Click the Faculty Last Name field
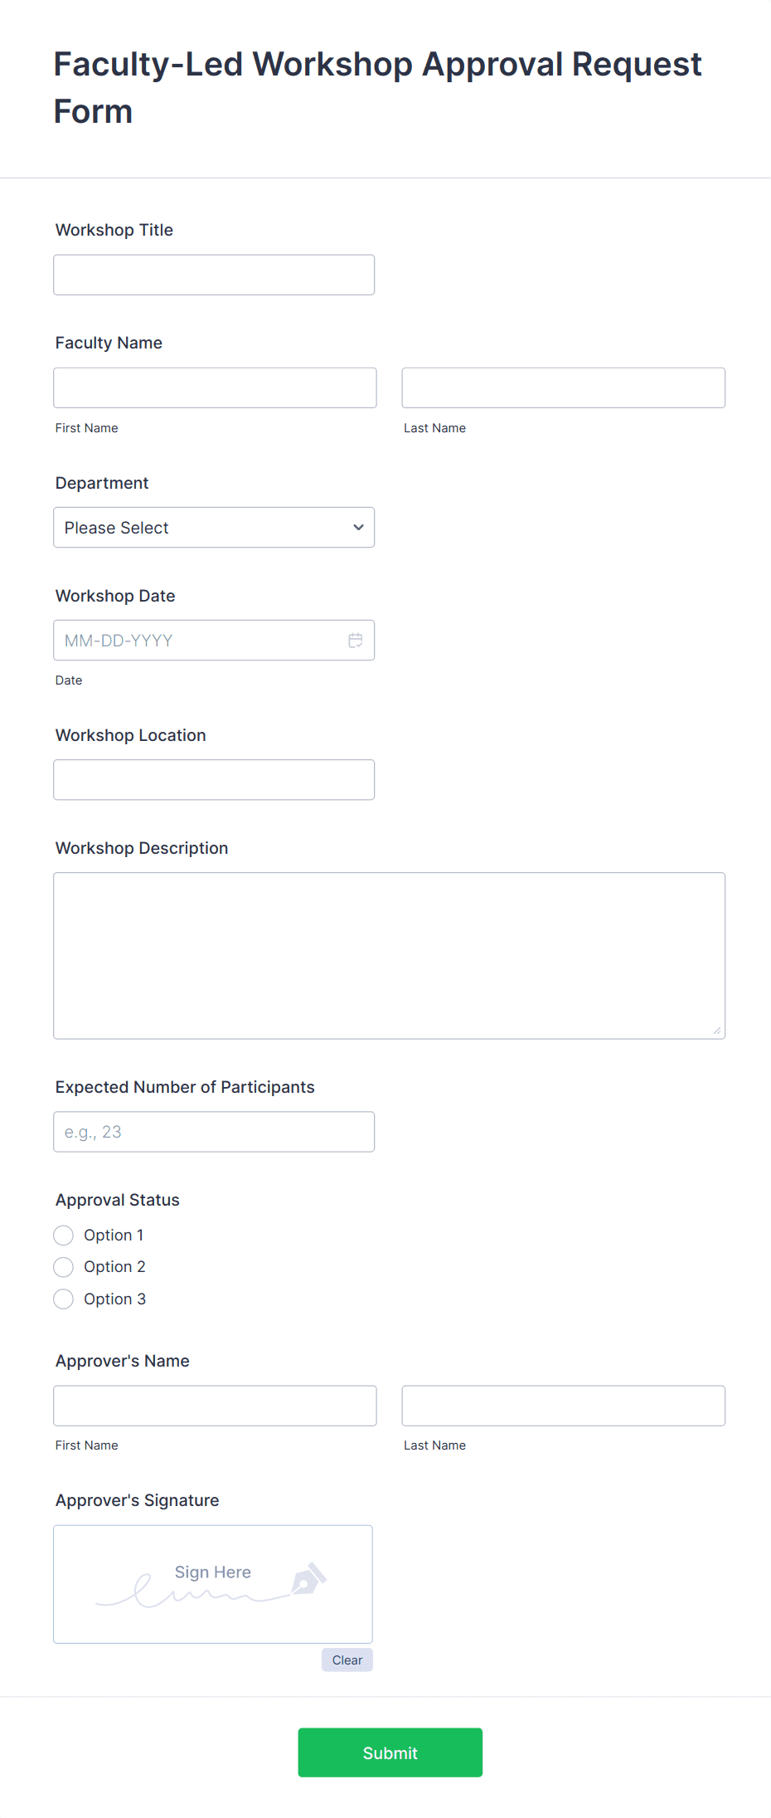Screen dimensions: 771x1818 [x=562, y=387]
